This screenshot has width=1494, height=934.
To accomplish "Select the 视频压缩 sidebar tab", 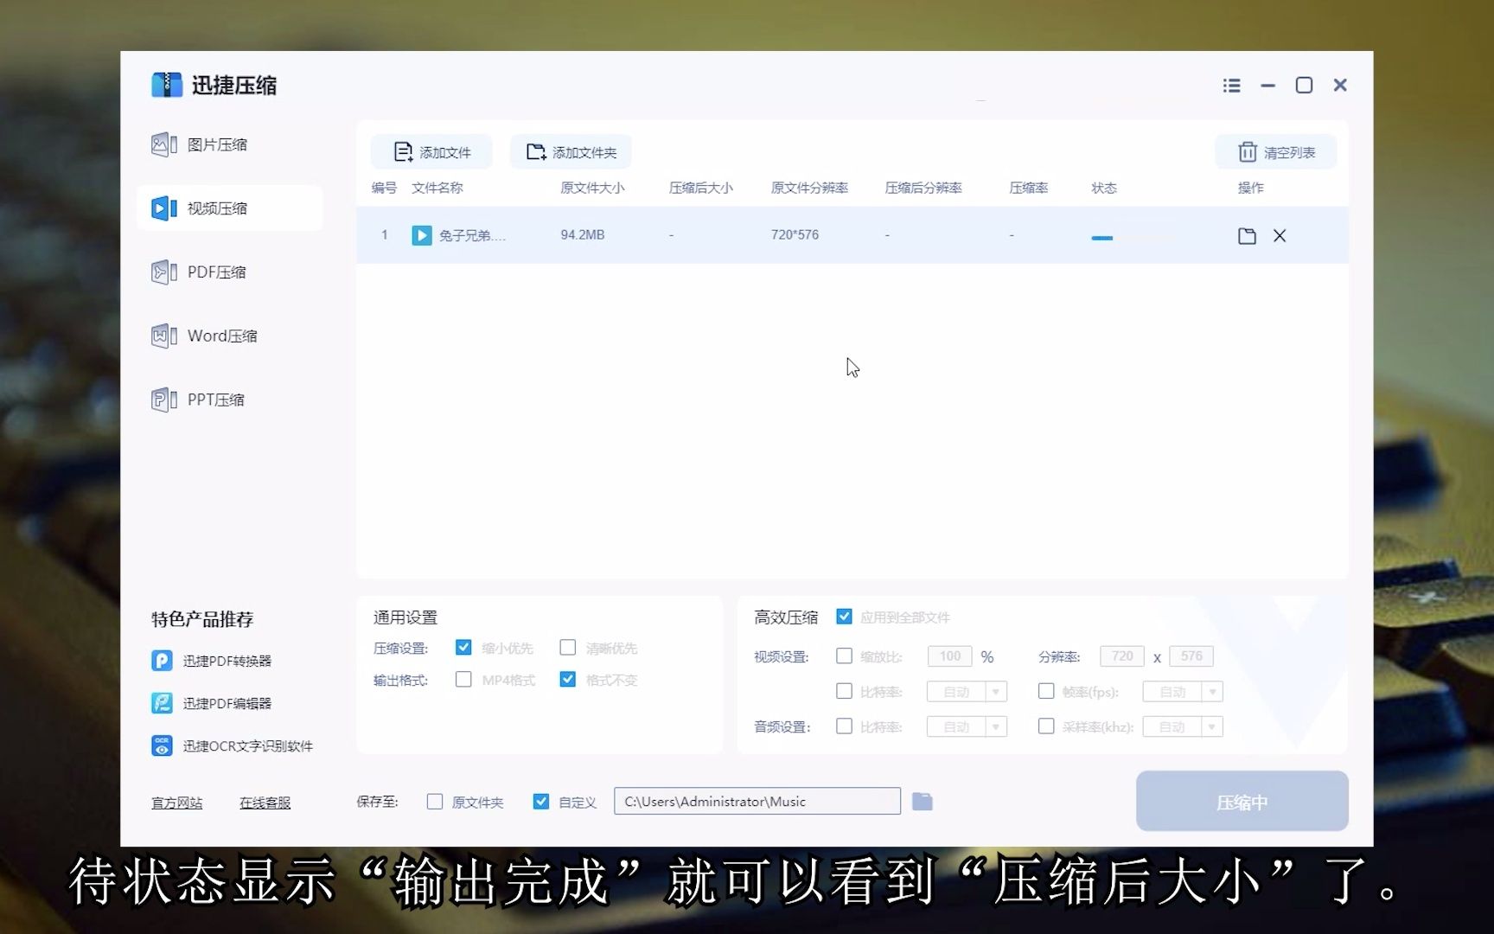I will point(229,208).
